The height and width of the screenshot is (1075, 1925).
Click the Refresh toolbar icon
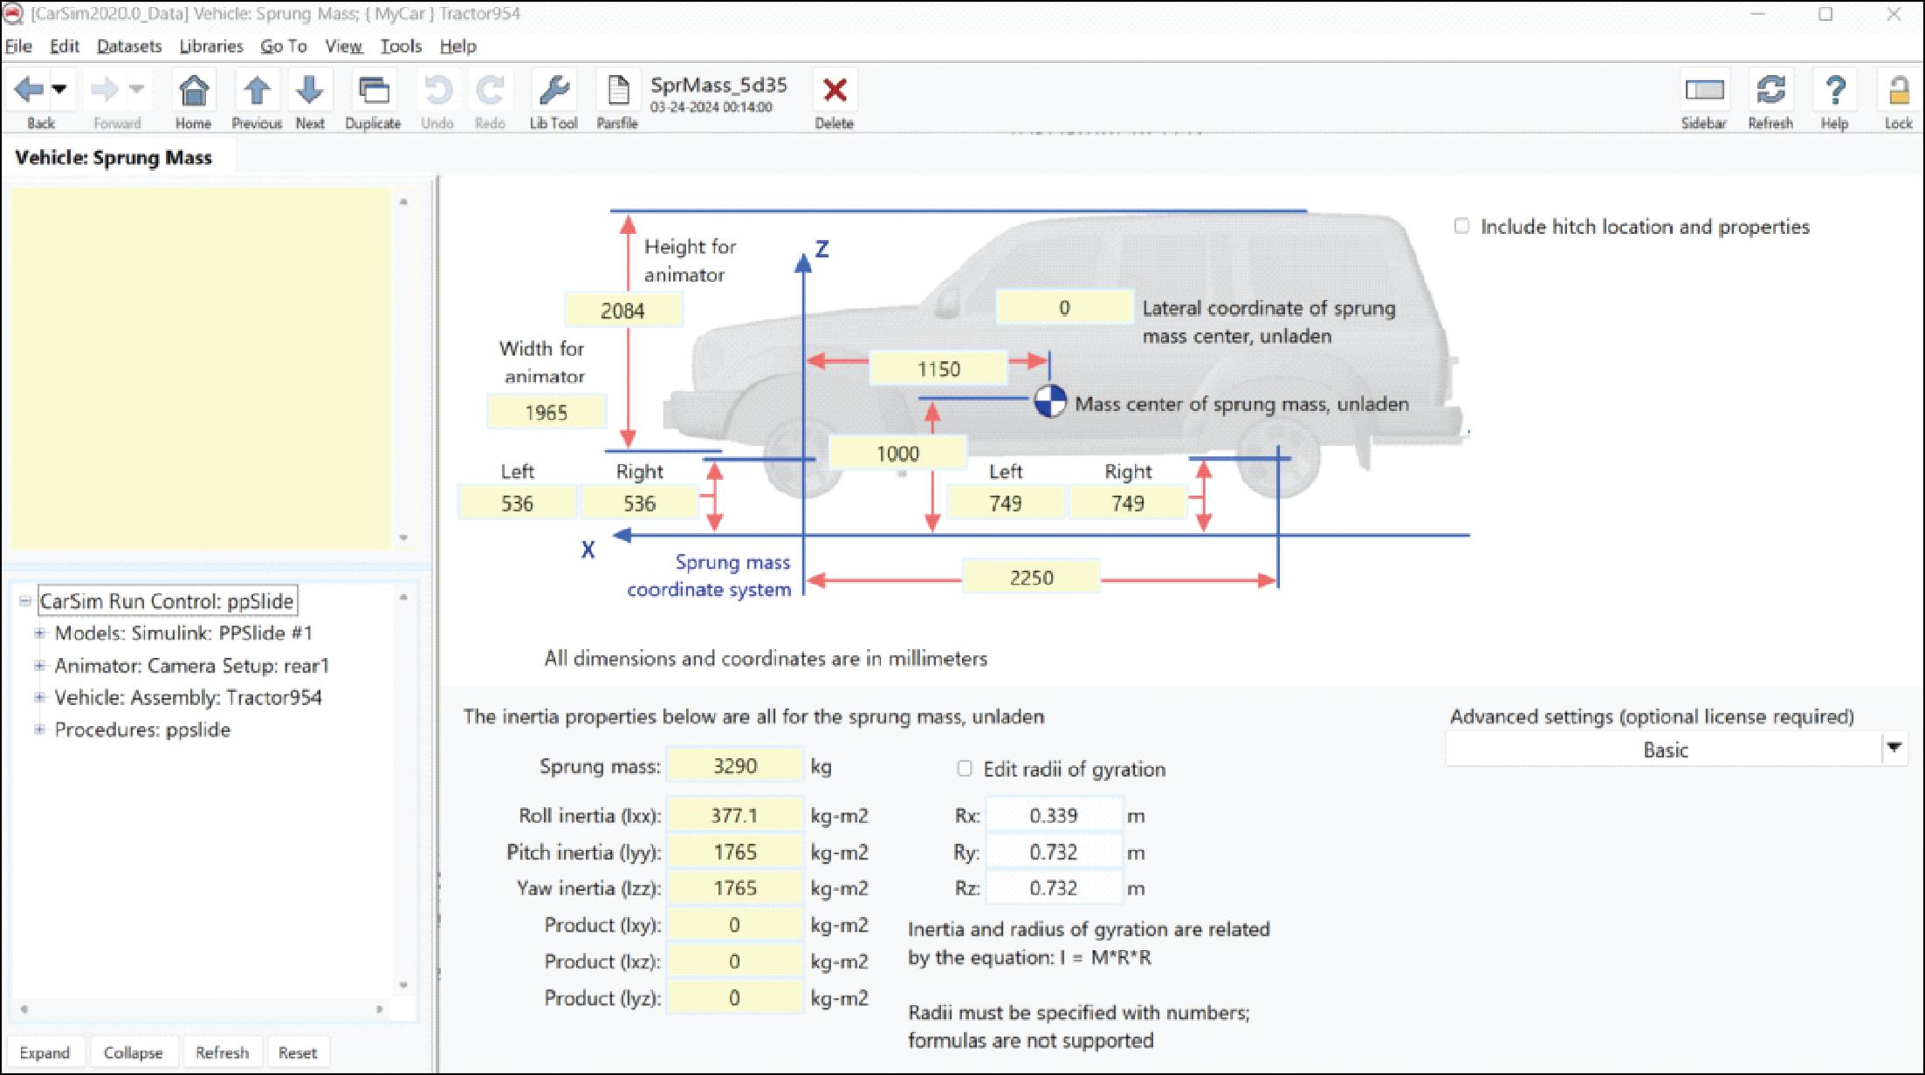click(x=1770, y=90)
